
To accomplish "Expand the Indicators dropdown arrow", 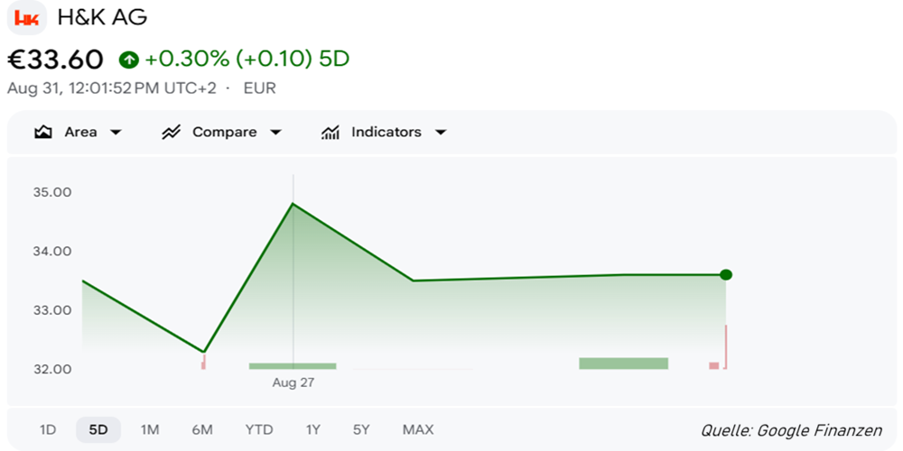I will coord(441,133).
